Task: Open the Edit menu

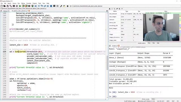Action: tap(5, 3)
